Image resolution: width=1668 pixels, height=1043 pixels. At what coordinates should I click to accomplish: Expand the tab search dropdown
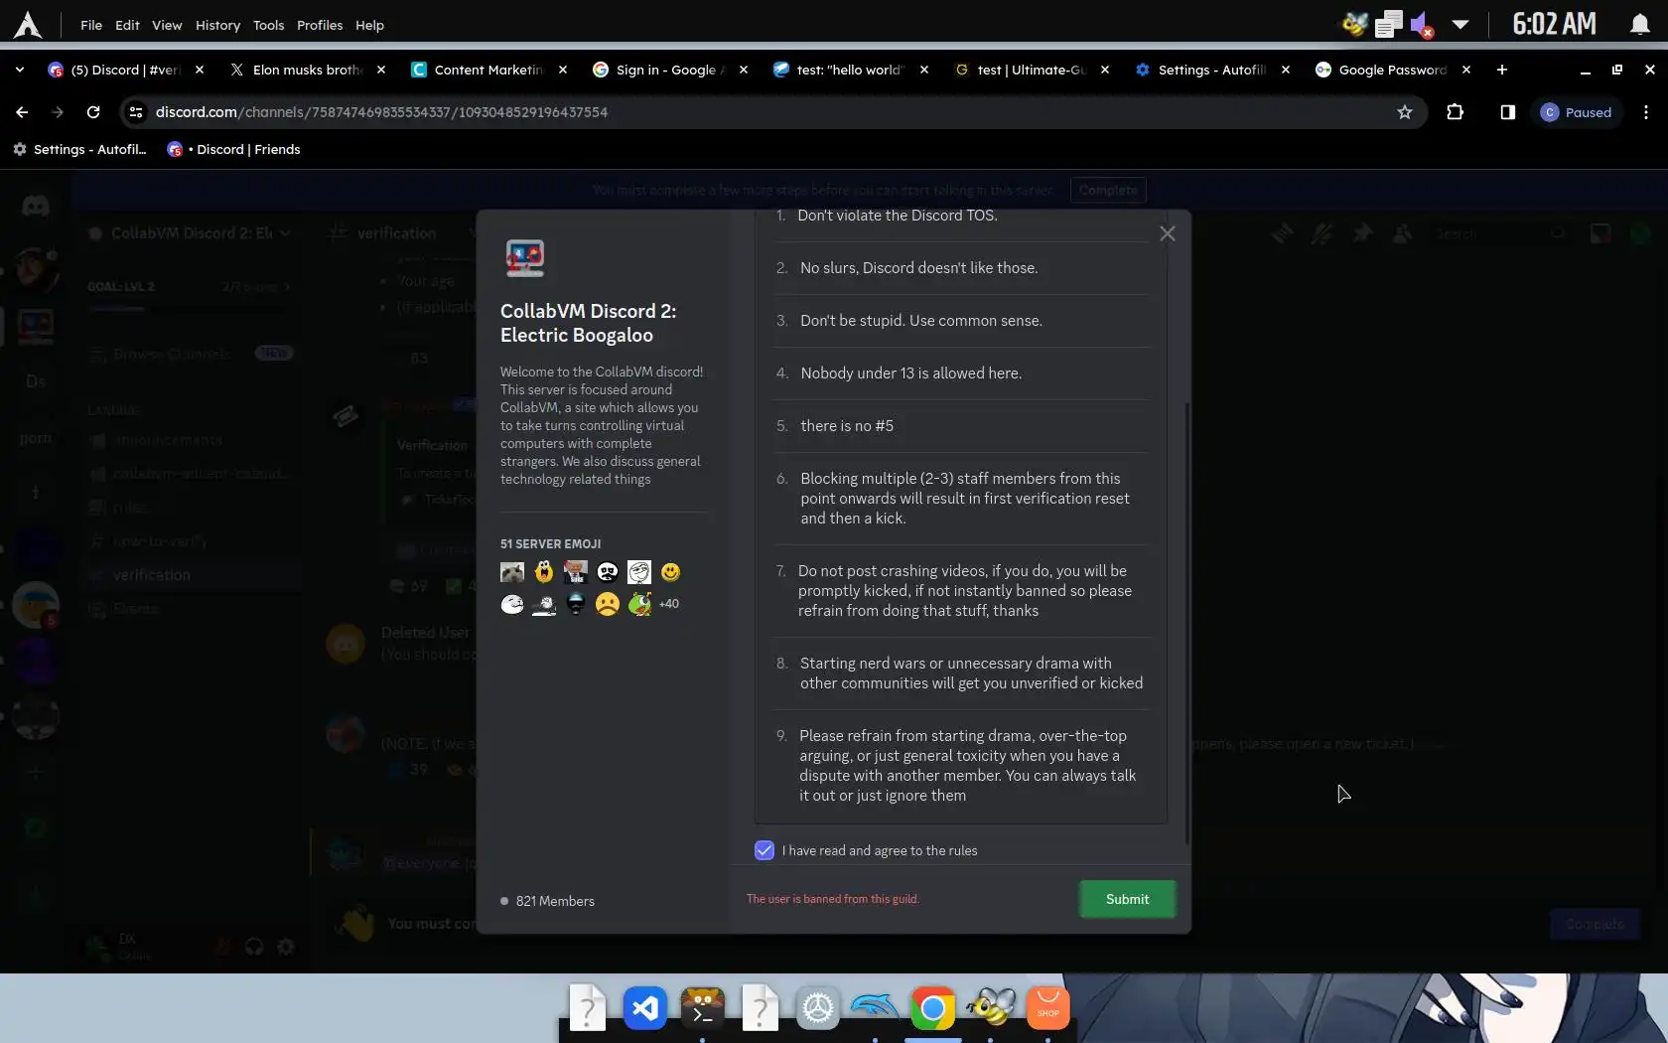(x=19, y=70)
